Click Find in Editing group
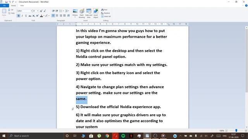 pos(104,10)
